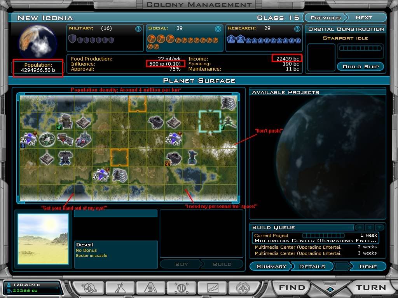The height and width of the screenshot is (298, 398).
Task: Click the Income value 22439 bc
Action: point(288,59)
